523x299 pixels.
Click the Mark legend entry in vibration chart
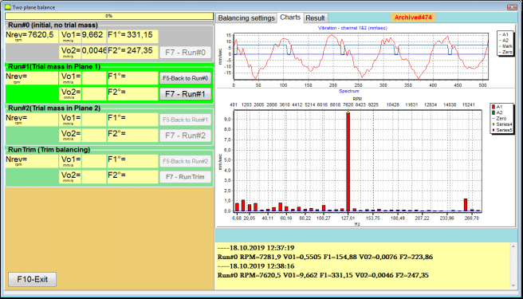(x=505, y=46)
